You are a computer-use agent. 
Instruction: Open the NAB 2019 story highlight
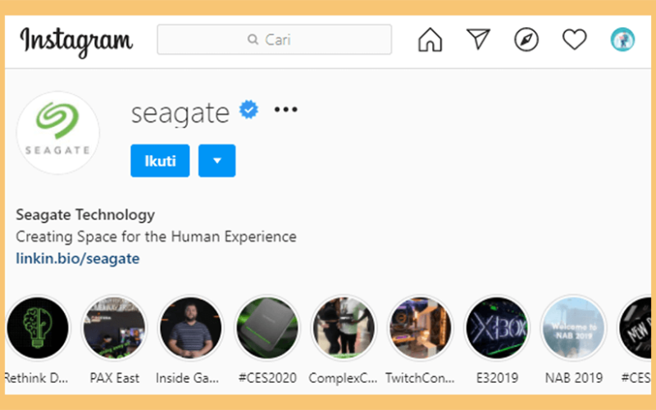click(x=573, y=327)
